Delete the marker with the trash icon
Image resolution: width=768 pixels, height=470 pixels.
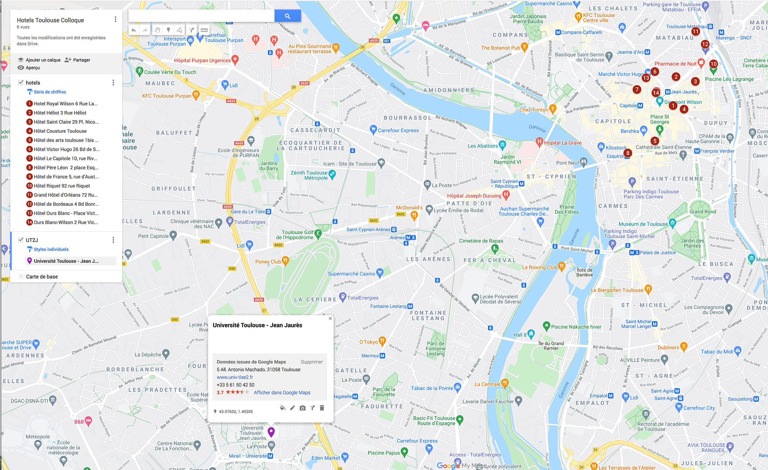(x=322, y=408)
